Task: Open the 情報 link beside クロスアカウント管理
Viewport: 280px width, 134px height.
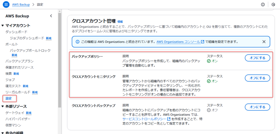Action: coord(120,22)
